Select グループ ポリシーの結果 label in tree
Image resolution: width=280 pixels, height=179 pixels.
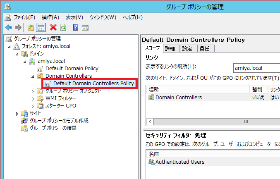[x=53, y=128]
